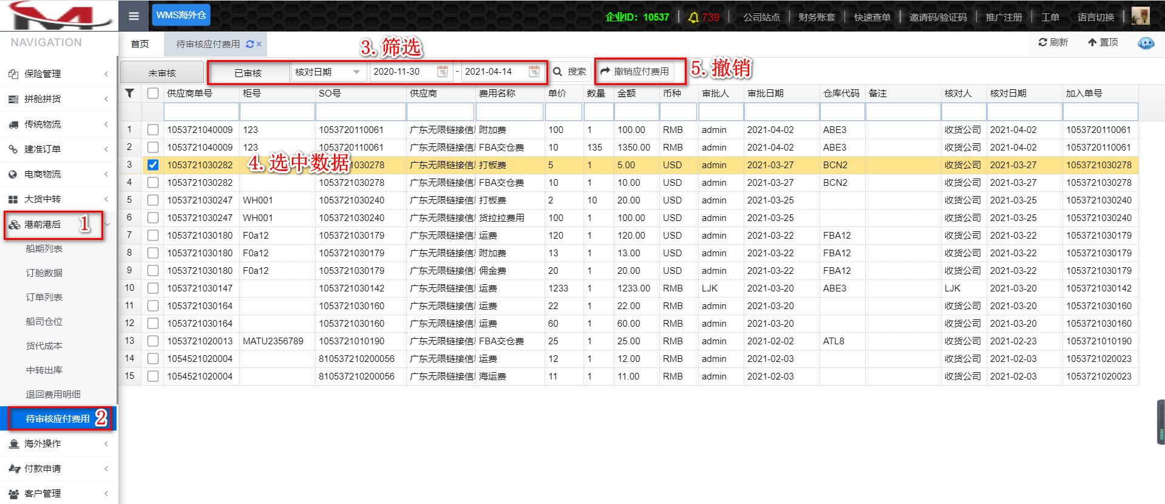Check the checkbox for row 1
Viewport: 1165px width, 504px height.
coord(153,130)
